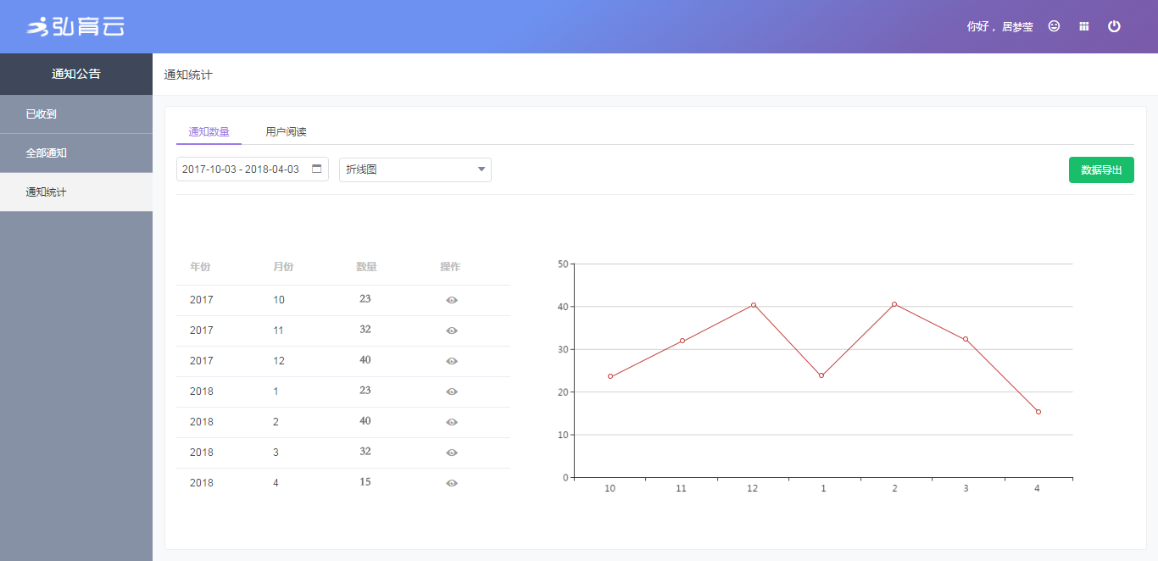This screenshot has height=561, width=1158.
Task: Click eye icon for 2018 month 3
Action: click(x=452, y=453)
